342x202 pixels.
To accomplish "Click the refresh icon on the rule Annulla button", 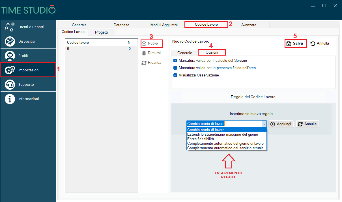I will 300,124.
